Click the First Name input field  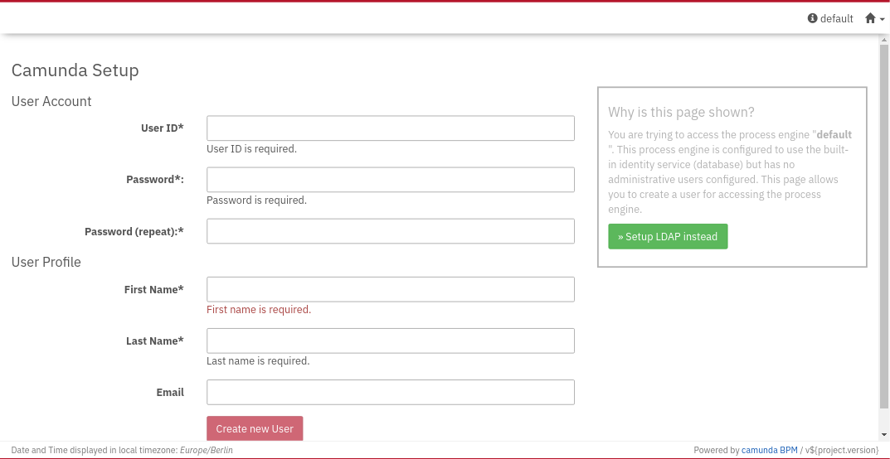(x=390, y=289)
